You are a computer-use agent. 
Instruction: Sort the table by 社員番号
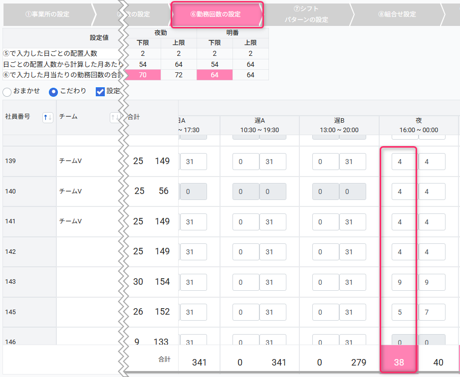click(48, 117)
